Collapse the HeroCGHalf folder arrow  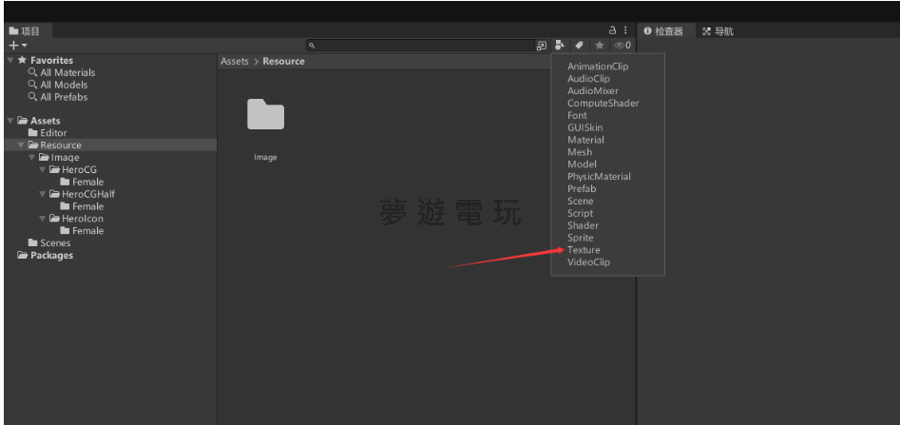pos(43,194)
